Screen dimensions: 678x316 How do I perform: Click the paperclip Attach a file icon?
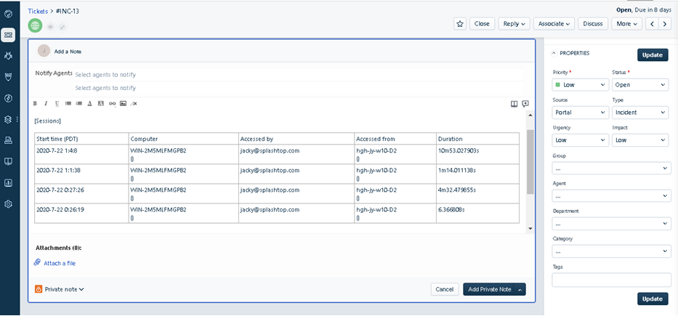click(37, 262)
